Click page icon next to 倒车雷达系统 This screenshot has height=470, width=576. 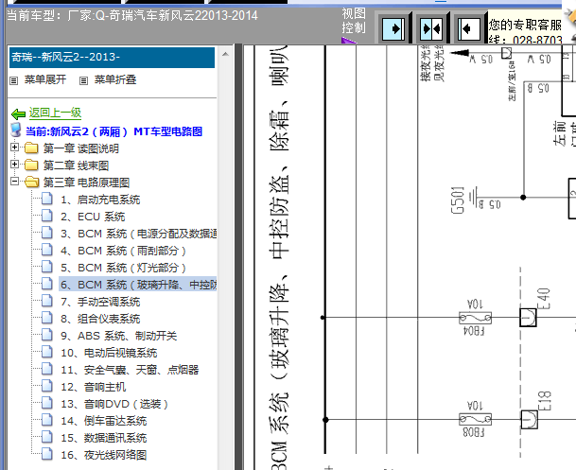point(47,420)
